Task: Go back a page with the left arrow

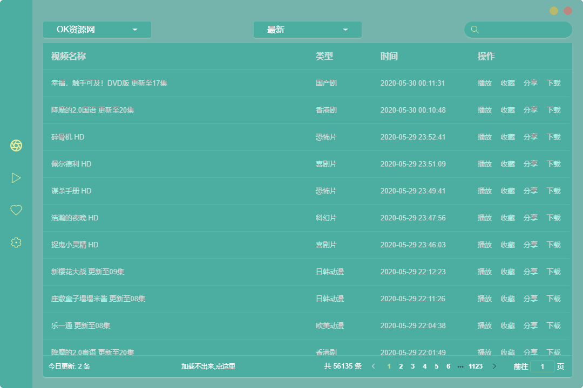Action: [373, 366]
